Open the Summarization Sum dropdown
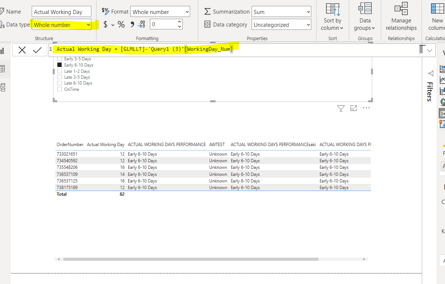The height and width of the screenshot is (284, 445). point(282,12)
